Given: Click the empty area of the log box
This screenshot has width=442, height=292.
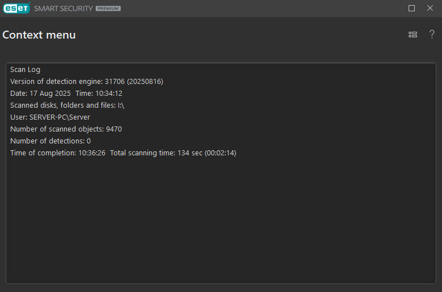Looking at the screenshot, I should pyautogui.click(x=221, y=220).
